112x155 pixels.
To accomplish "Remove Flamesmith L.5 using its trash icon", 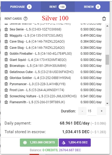I will [6, 102].
